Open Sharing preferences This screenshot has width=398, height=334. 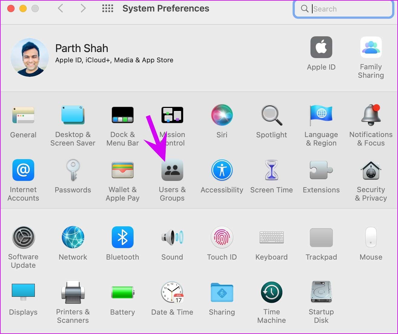(222, 292)
